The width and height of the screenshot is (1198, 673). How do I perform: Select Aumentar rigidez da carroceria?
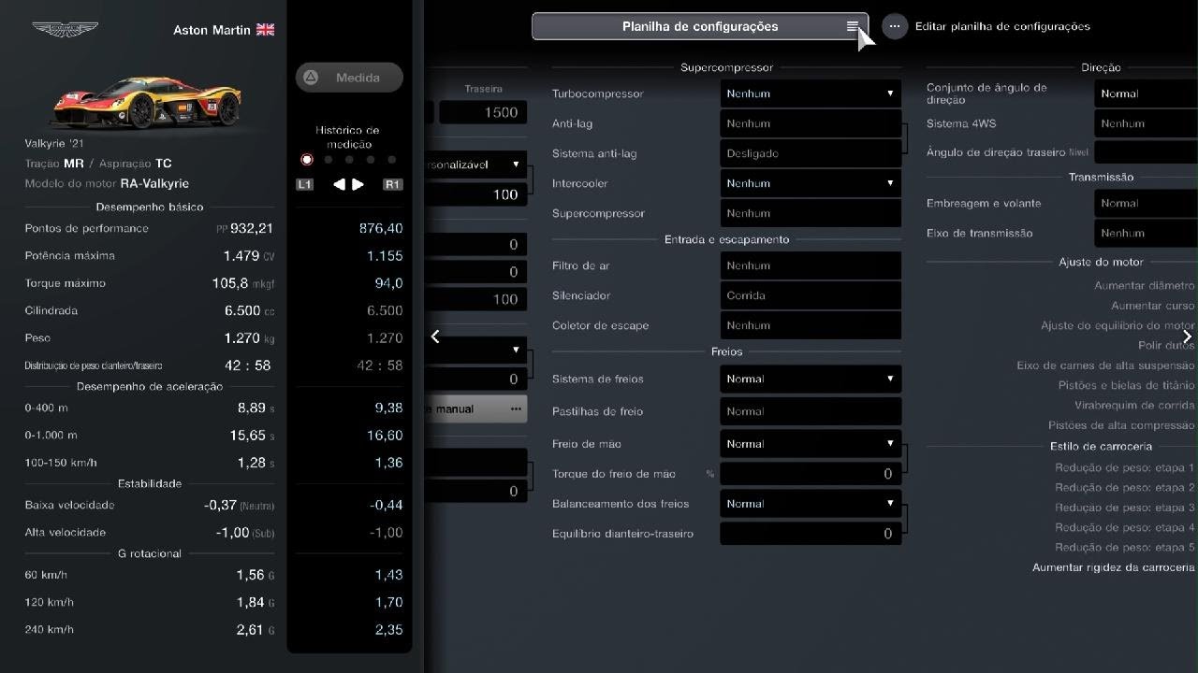click(x=1113, y=567)
